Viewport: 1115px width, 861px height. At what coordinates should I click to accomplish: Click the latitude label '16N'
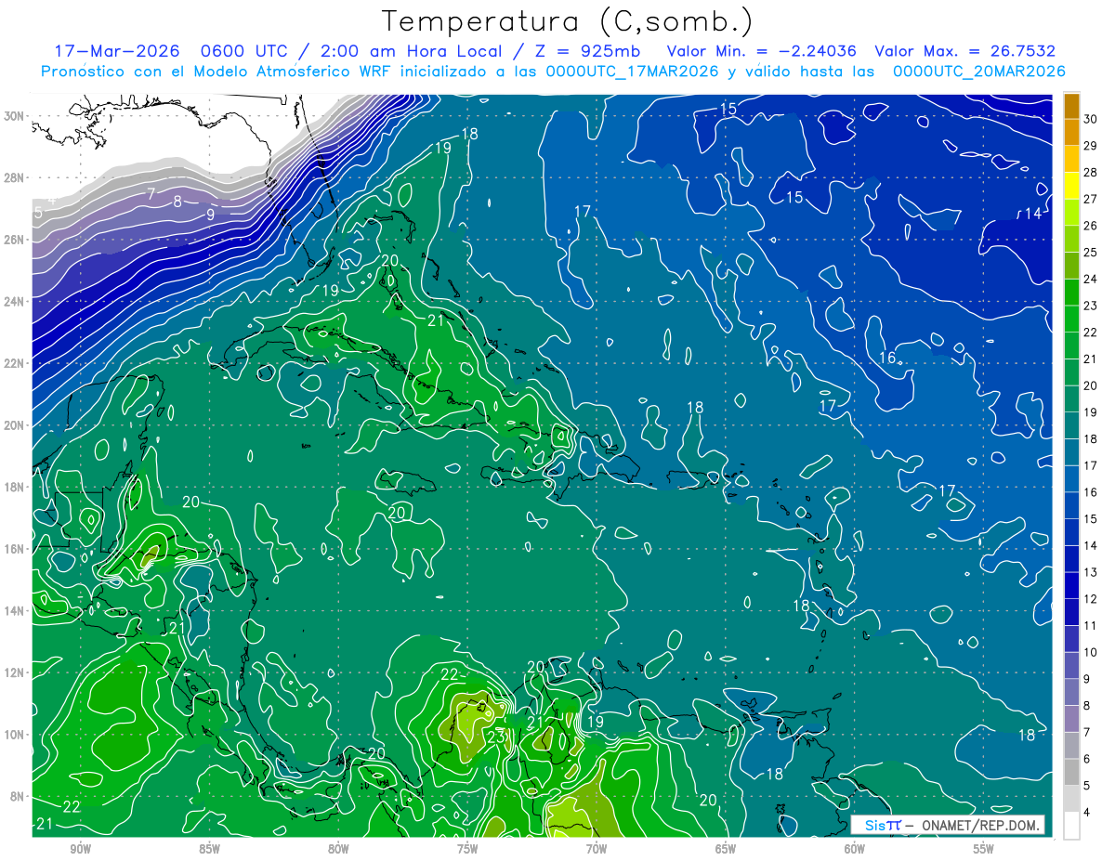click(16, 549)
